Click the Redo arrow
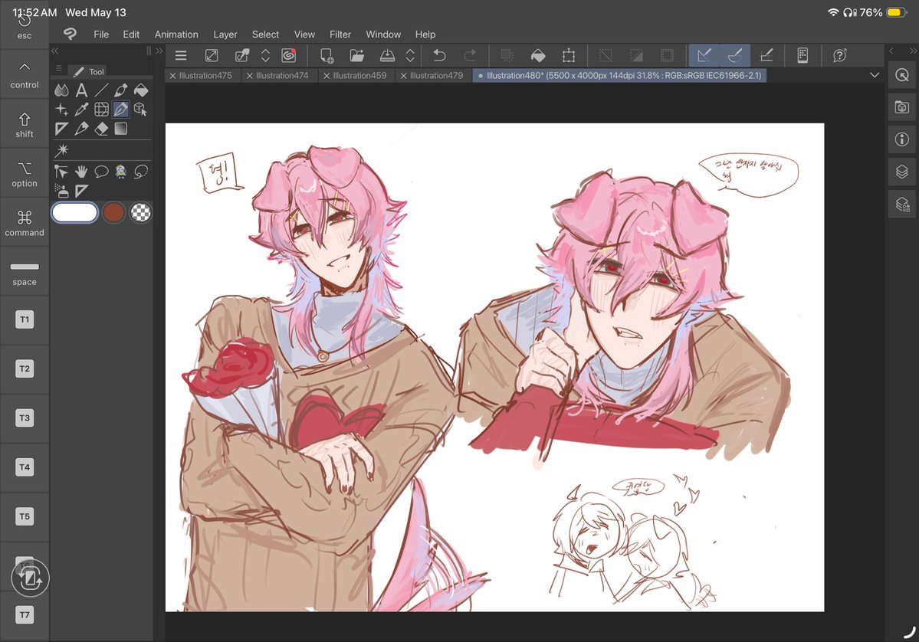The width and height of the screenshot is (919, 642). pos(470,56)
